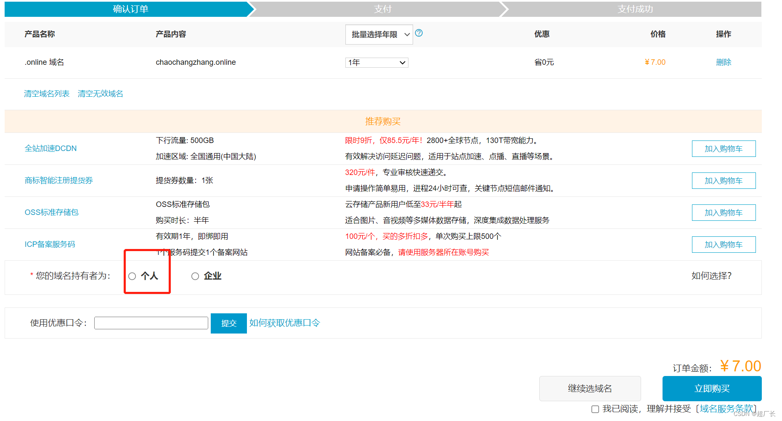The image size is (782, 421).
Task: Open the 1年 duration dropdown
Action: (x=377, y=63)
